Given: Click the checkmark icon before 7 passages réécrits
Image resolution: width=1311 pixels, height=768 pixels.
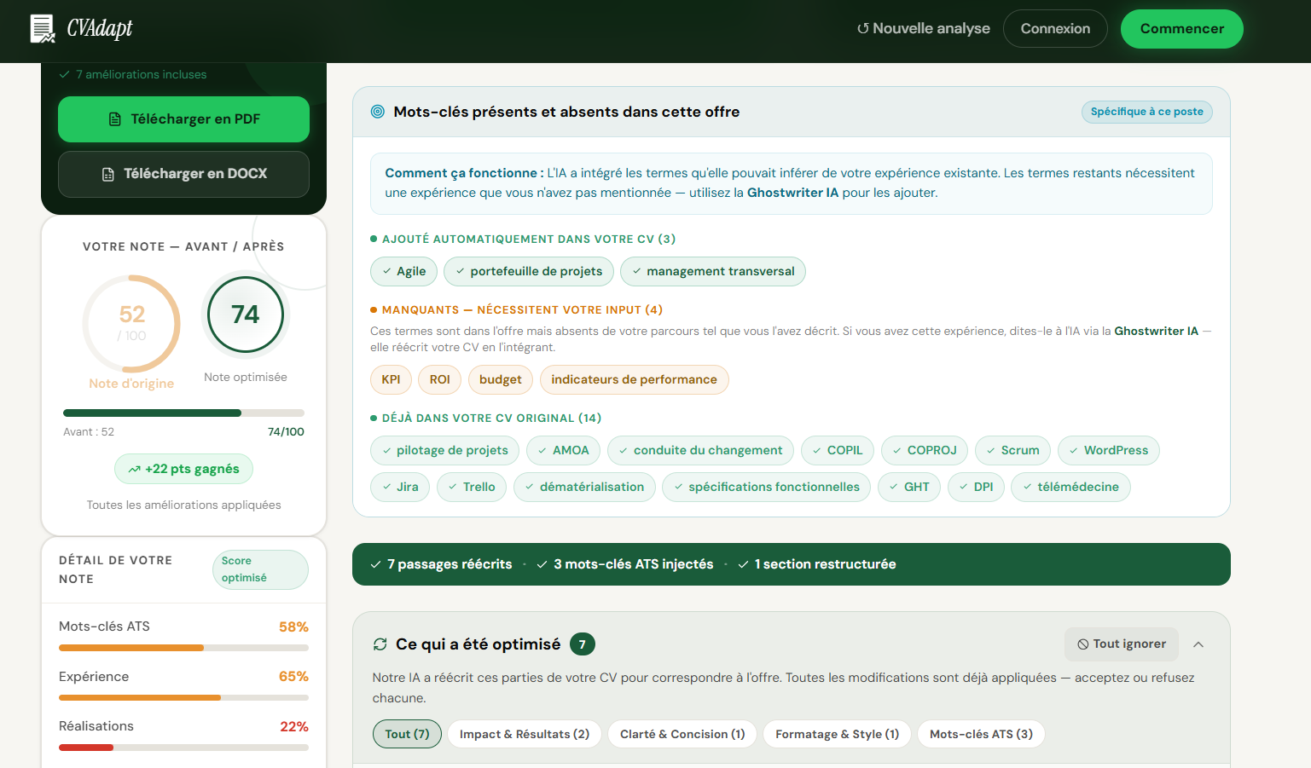Looking at the screenshot, I should (374, 563).
